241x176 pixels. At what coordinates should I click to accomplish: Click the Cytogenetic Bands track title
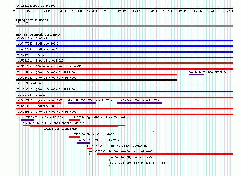[x=32, y=20]
